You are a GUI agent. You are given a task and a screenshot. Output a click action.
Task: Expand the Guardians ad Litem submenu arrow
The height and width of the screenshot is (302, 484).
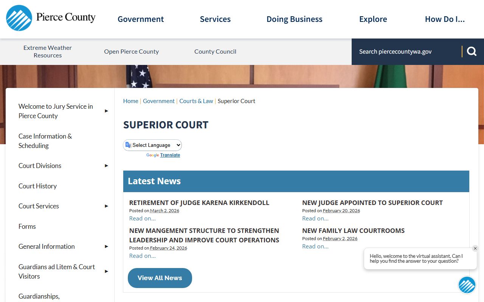(106, 271)
